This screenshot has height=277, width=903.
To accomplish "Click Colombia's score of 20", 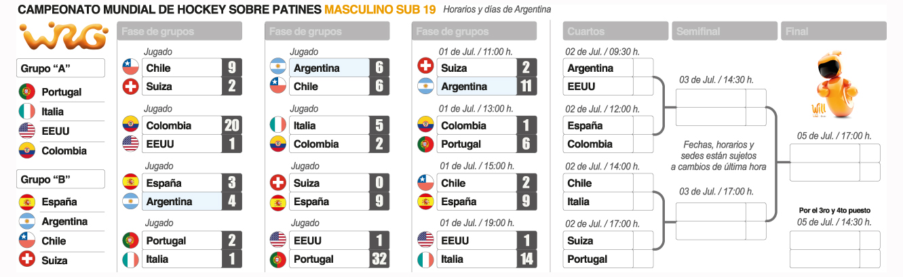I will pyautogui.click(x=231, y=125).
